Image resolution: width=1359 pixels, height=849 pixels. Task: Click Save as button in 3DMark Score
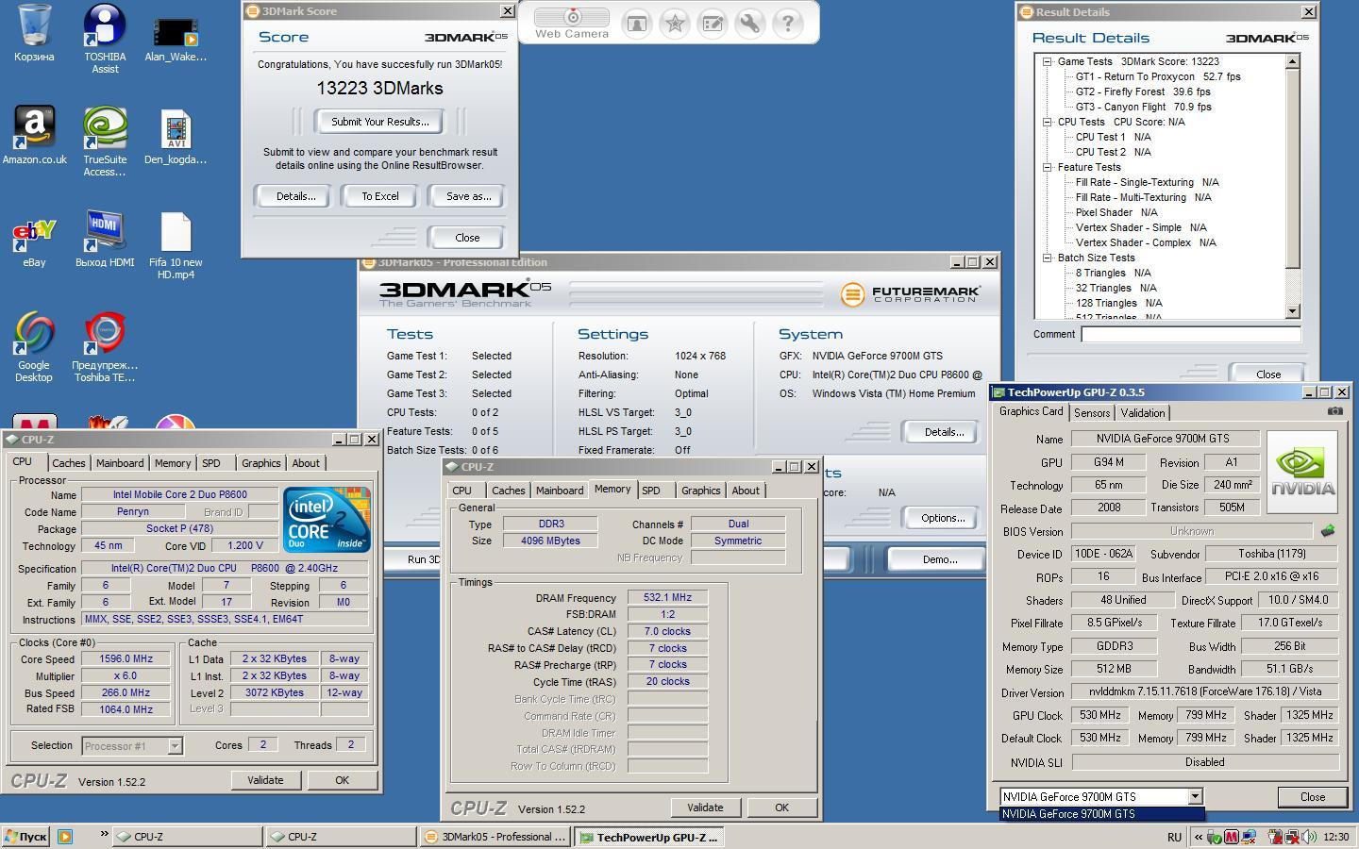point(468,196)
